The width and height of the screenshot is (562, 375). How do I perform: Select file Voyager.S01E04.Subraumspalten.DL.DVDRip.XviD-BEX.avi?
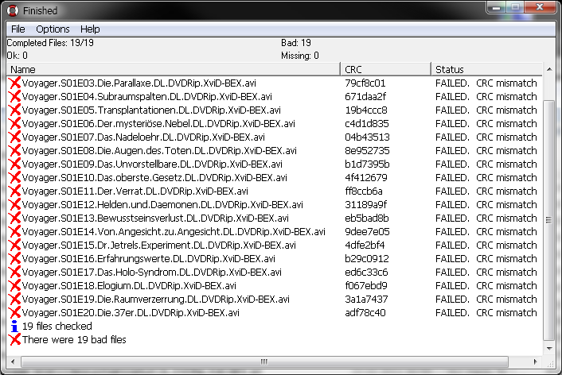147,97
